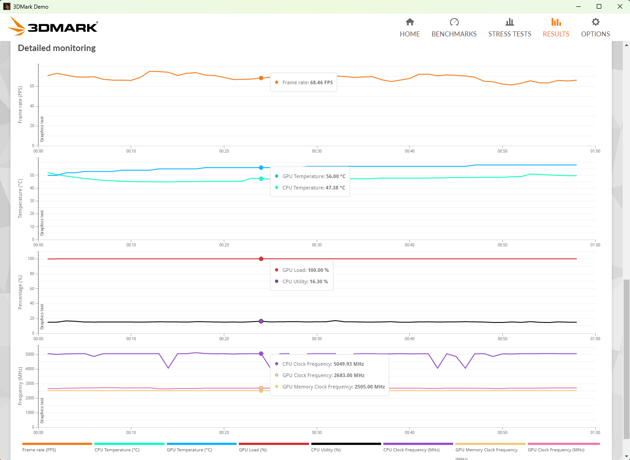Toggle the Frame rate (FPS) legend series
The image size is (630, 460).
(x=57, y=447)
